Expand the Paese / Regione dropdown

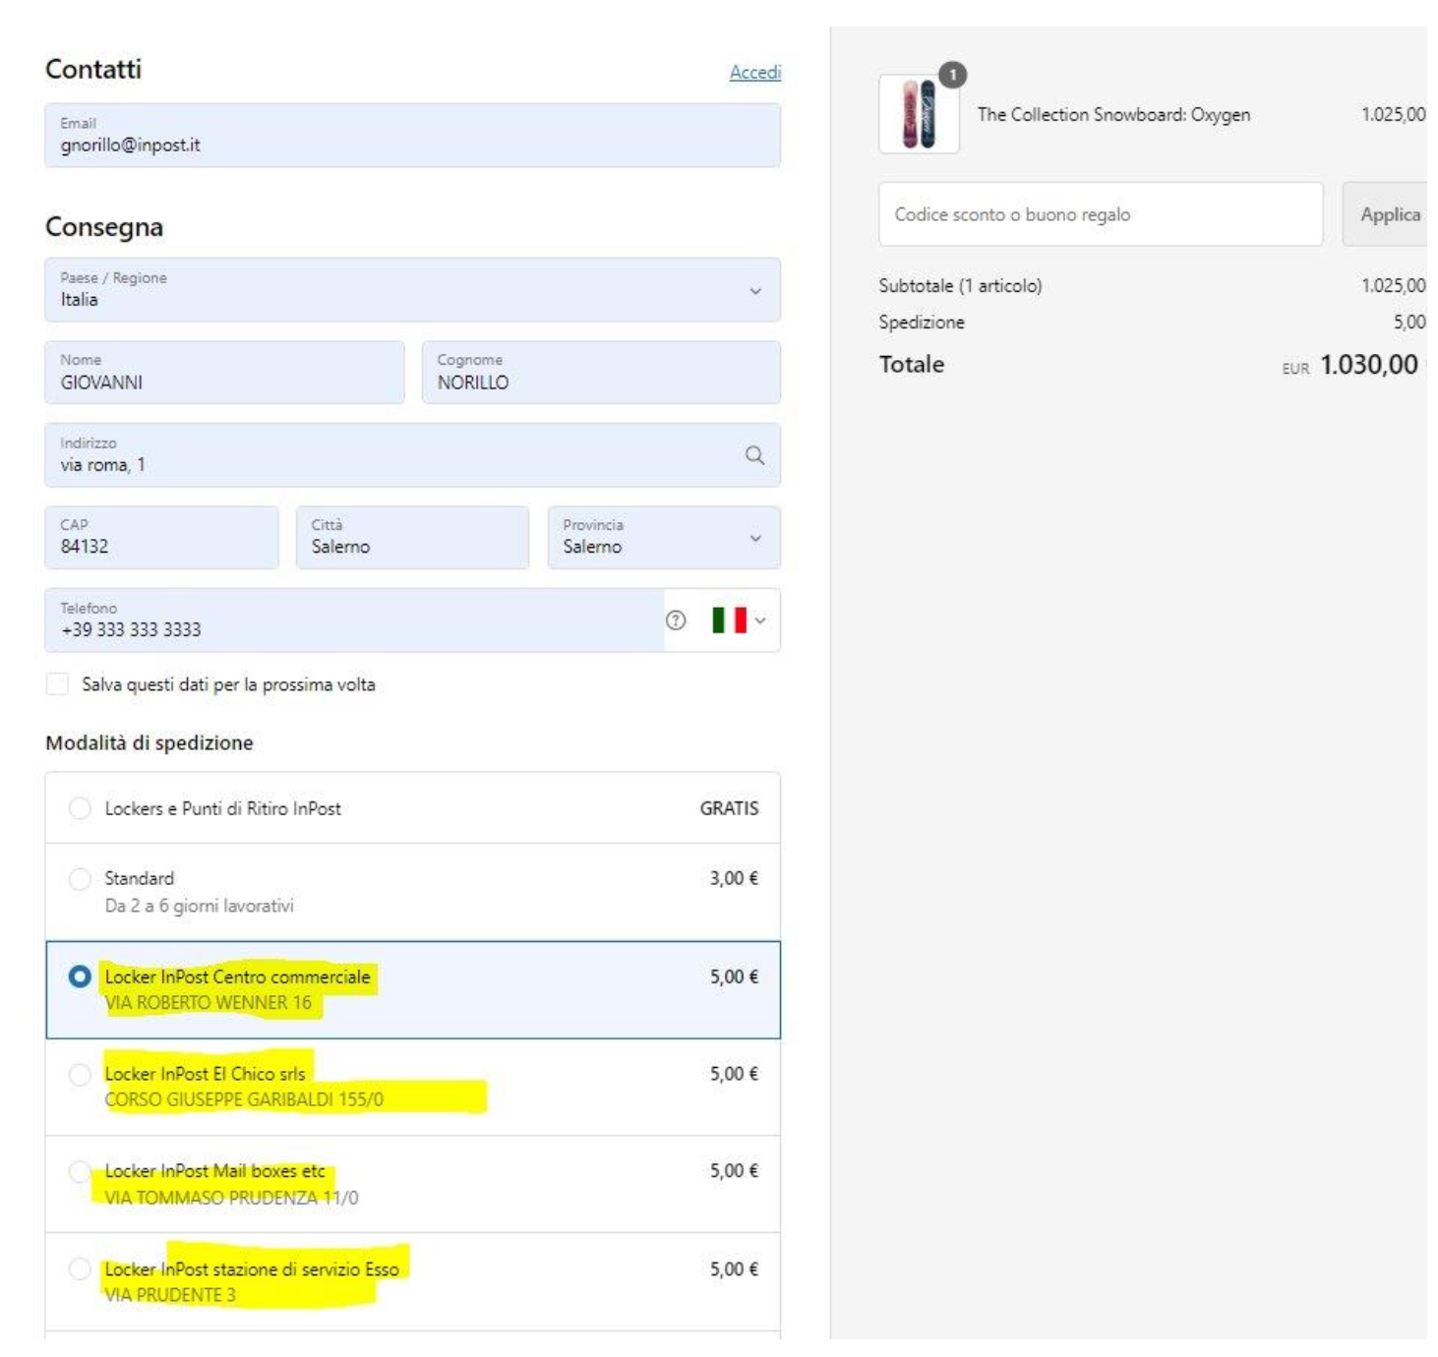tap(412, 290)
